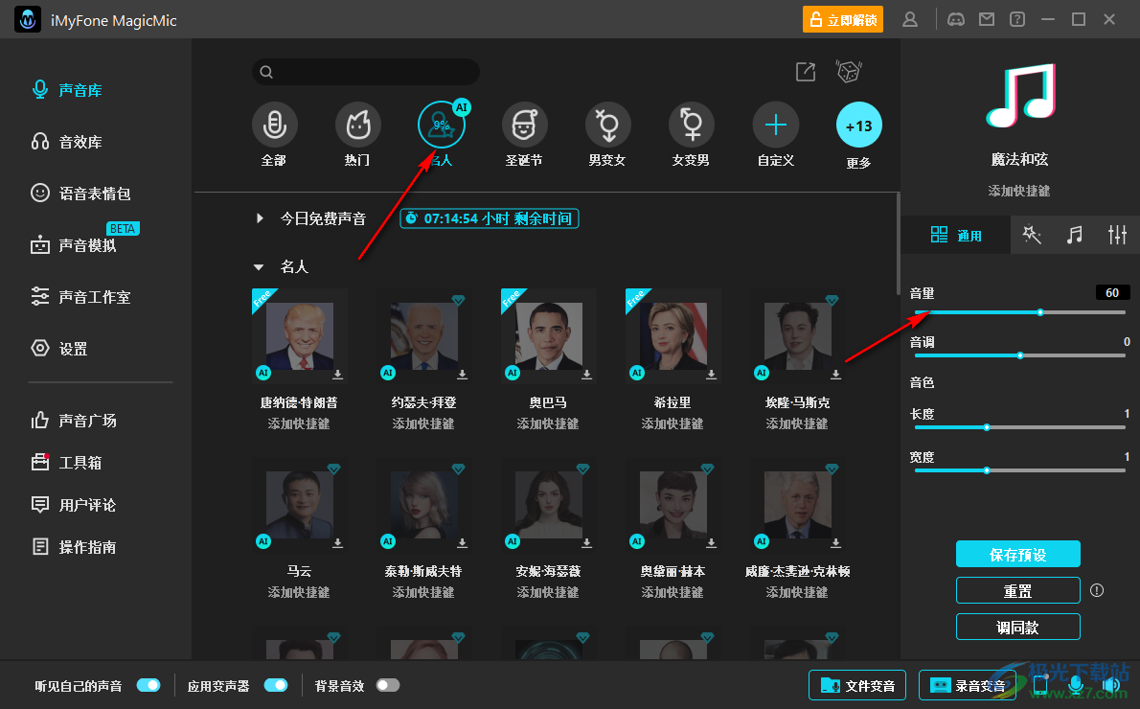
Task: Open the Discord icon in title bar
Action: 955,19
